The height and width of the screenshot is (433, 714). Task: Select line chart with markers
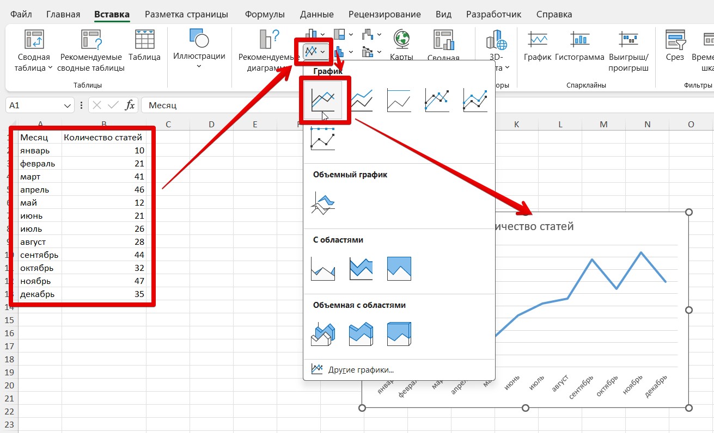click(x=437, y=100)
